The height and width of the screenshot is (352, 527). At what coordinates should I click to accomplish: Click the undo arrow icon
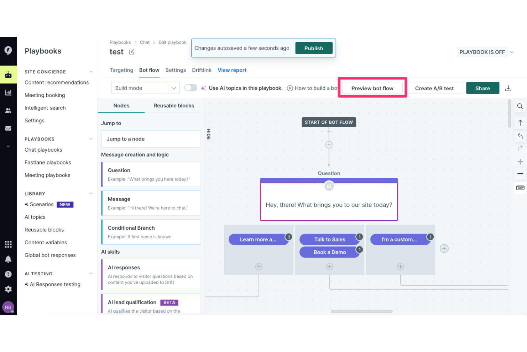[x=520, y=136]
